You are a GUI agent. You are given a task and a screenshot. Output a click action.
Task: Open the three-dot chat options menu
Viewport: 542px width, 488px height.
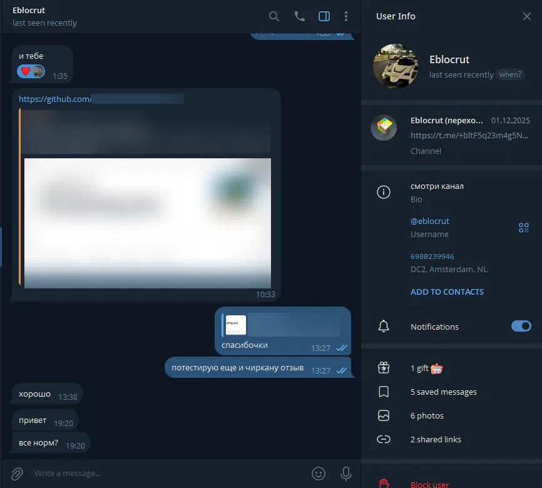point(346,16)
